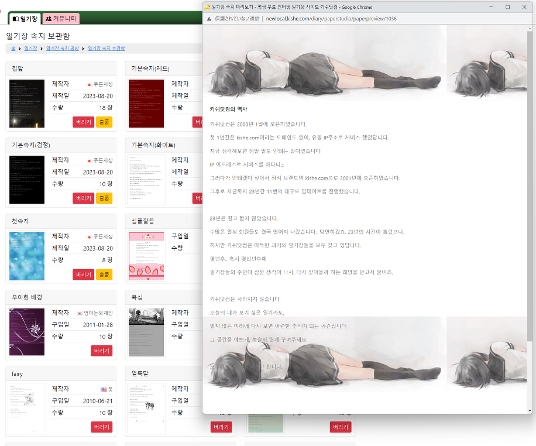Click the 일기장 속지 보관함 breadcrumb link
Viewport: 536px width, 446px height.
pyautogui.click(x=106, y=49)
